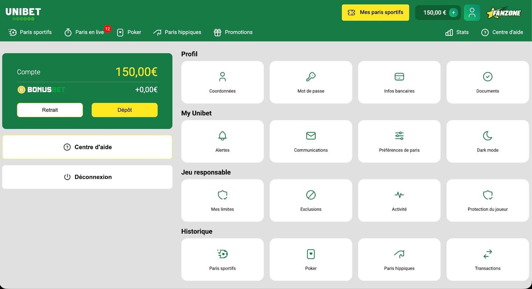Select the Mot de passe label
The image size is (532, 289).
pos(311,91)
